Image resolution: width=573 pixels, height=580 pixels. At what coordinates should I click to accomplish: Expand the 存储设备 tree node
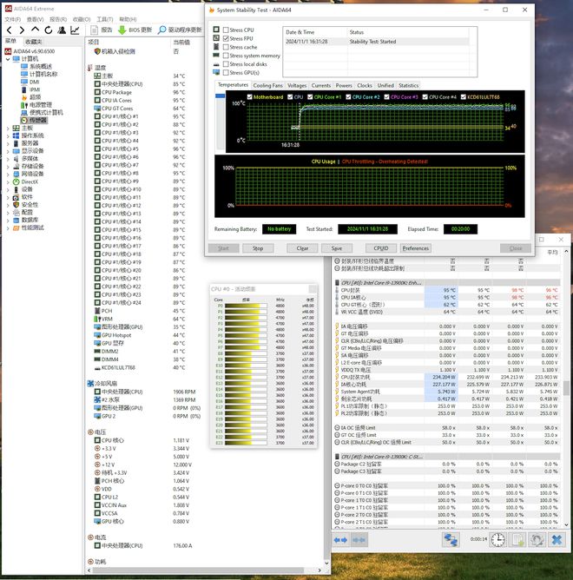8,167
